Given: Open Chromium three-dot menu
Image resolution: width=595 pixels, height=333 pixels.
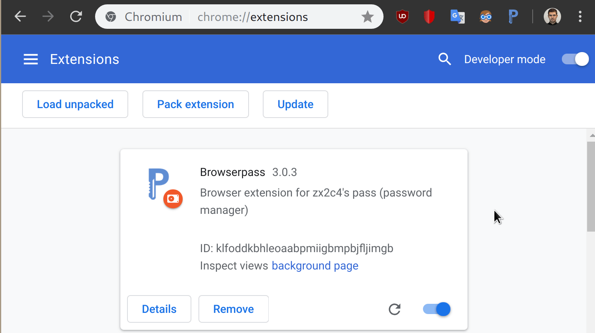Looking at the screenshot, I should 580,17.
